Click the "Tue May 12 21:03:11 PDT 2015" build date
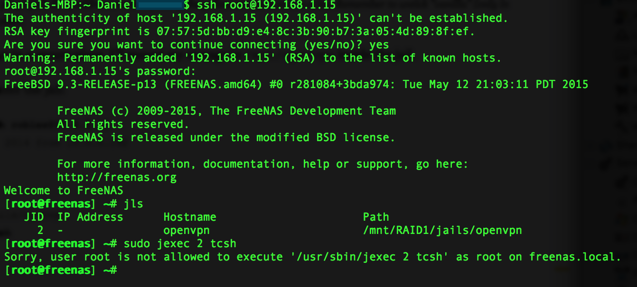This screenshot has height=287, width=637. tap(496, 85)
